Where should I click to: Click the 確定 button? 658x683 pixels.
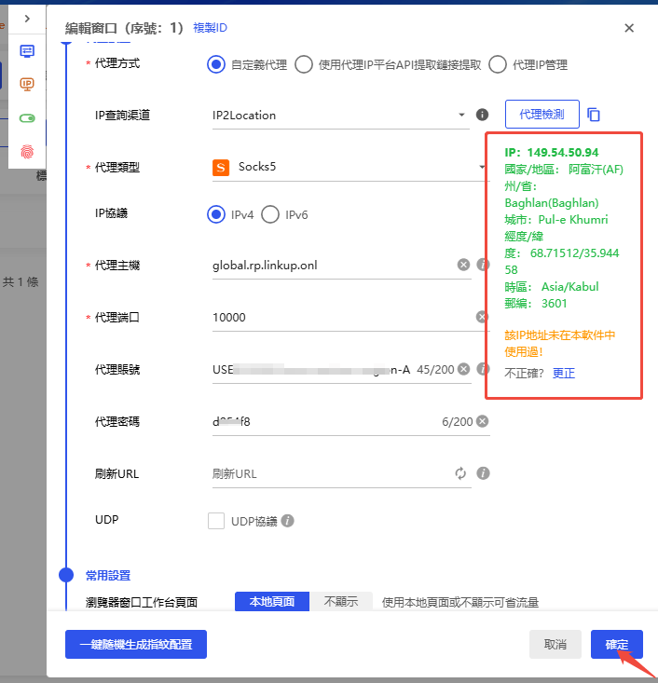(617, 644)
